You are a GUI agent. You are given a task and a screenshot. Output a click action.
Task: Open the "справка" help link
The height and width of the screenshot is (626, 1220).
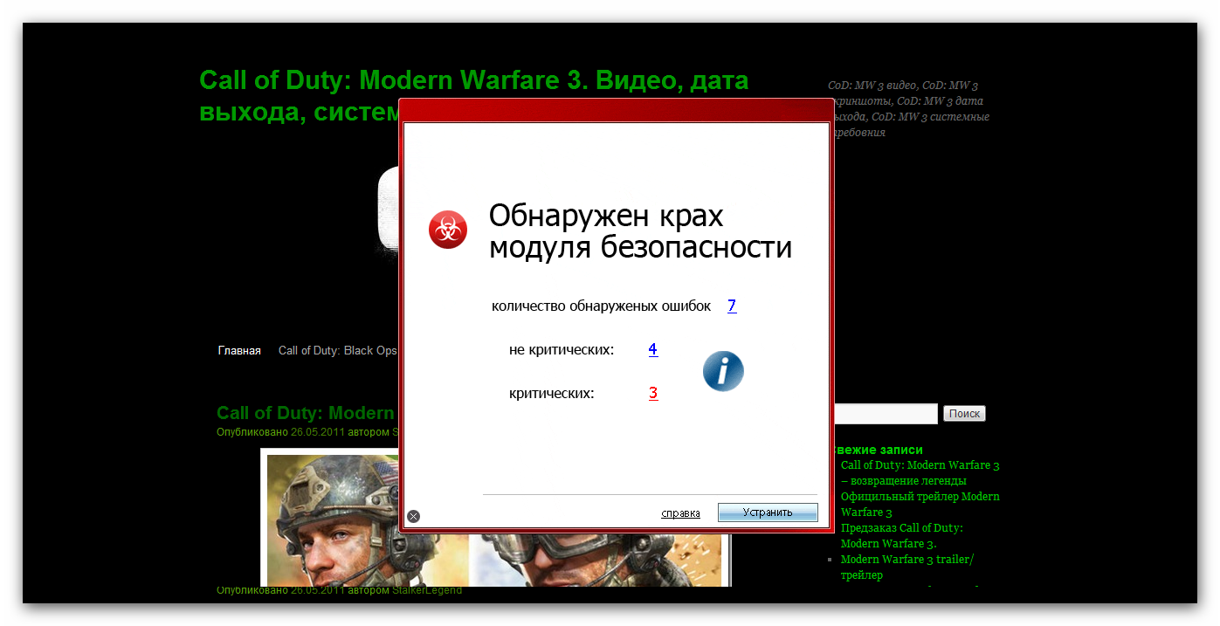tap(681, 513)
